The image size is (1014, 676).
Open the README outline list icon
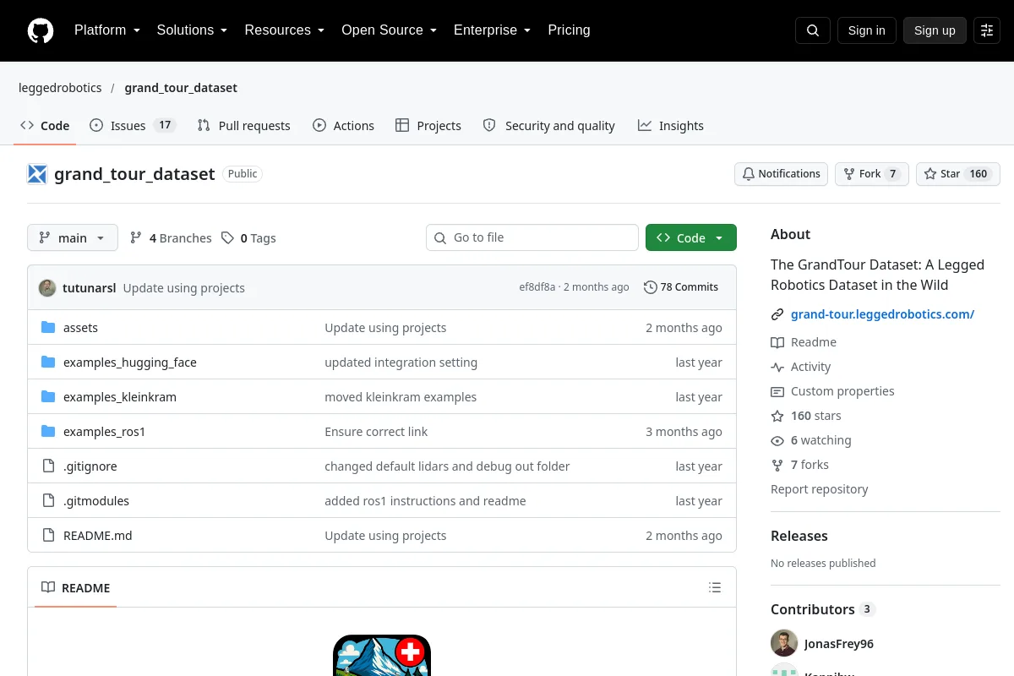tap(715, 588)
